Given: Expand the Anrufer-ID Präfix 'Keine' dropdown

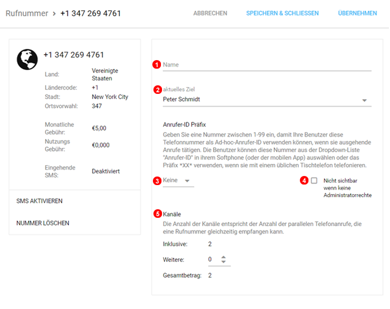Looking at the screenshot, I should (178, 181).
